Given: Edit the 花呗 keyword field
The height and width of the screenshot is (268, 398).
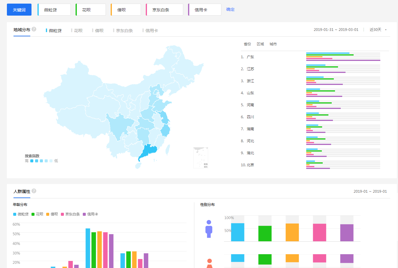Looking at the screenshot, I should point(91,10).
